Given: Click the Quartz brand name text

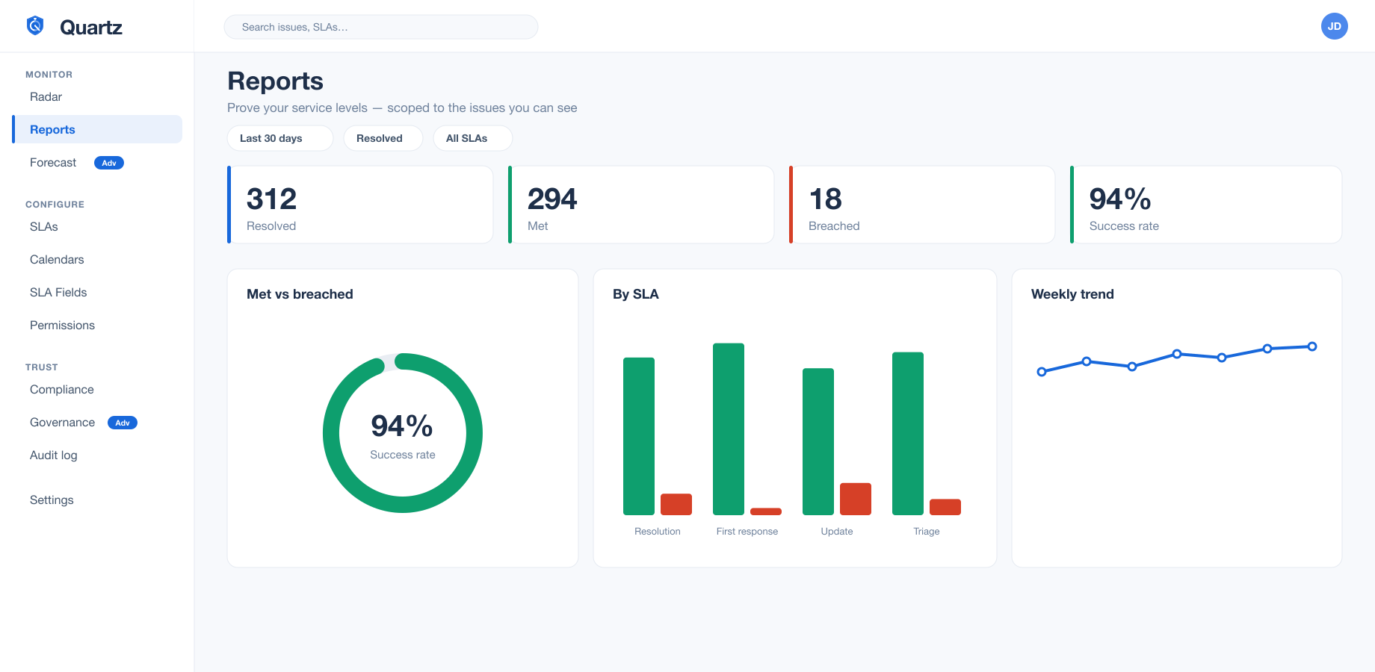Looking at the screenshot, I should tap(91, 28).
